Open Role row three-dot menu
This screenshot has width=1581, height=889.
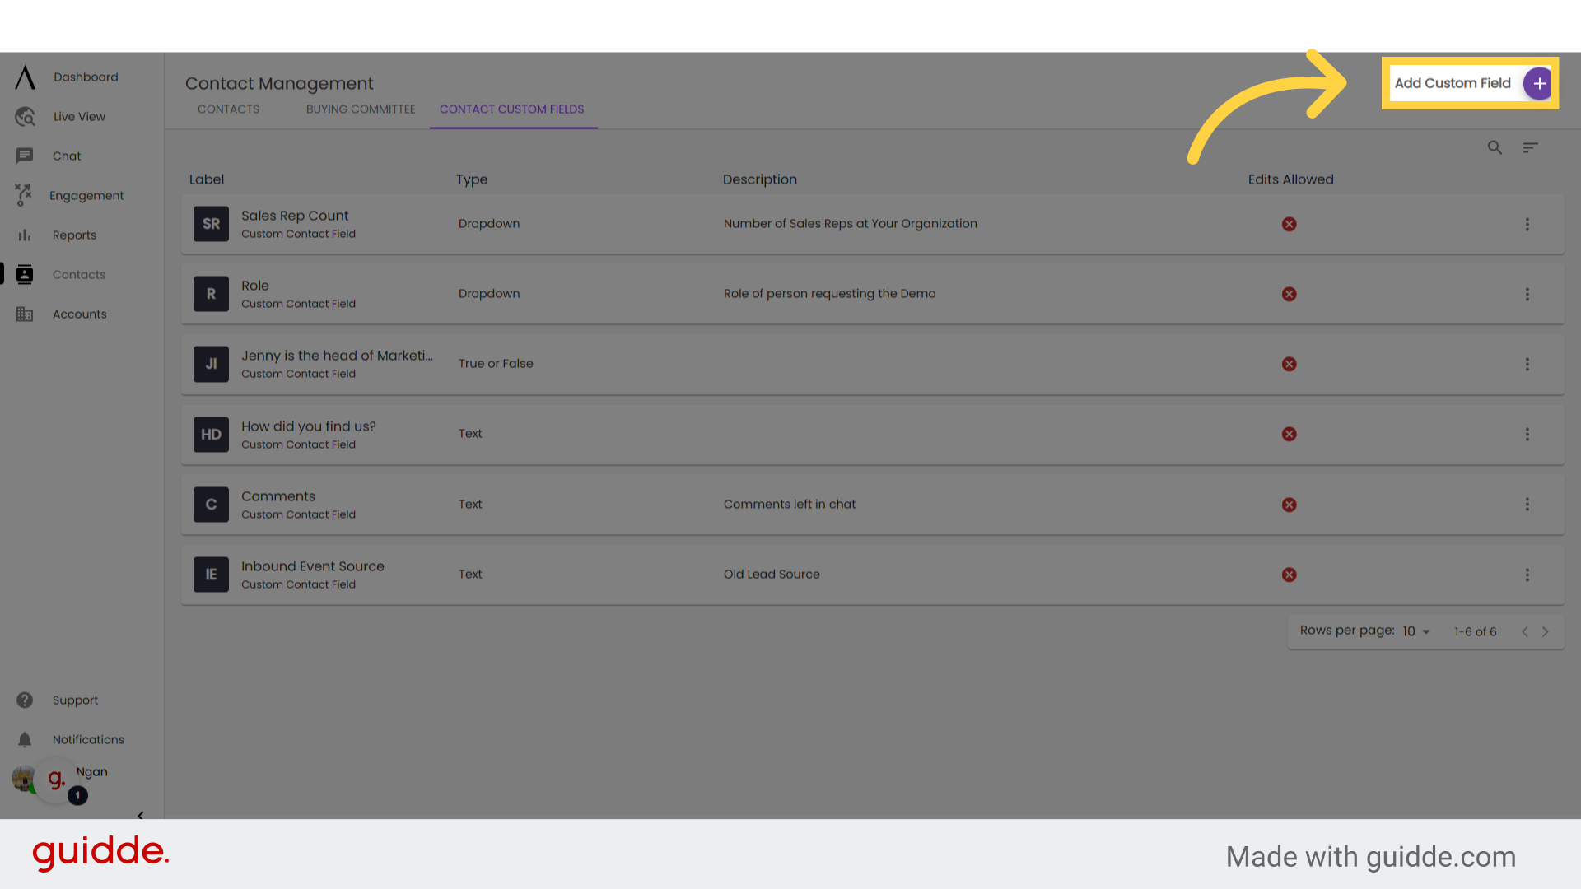1527,295
